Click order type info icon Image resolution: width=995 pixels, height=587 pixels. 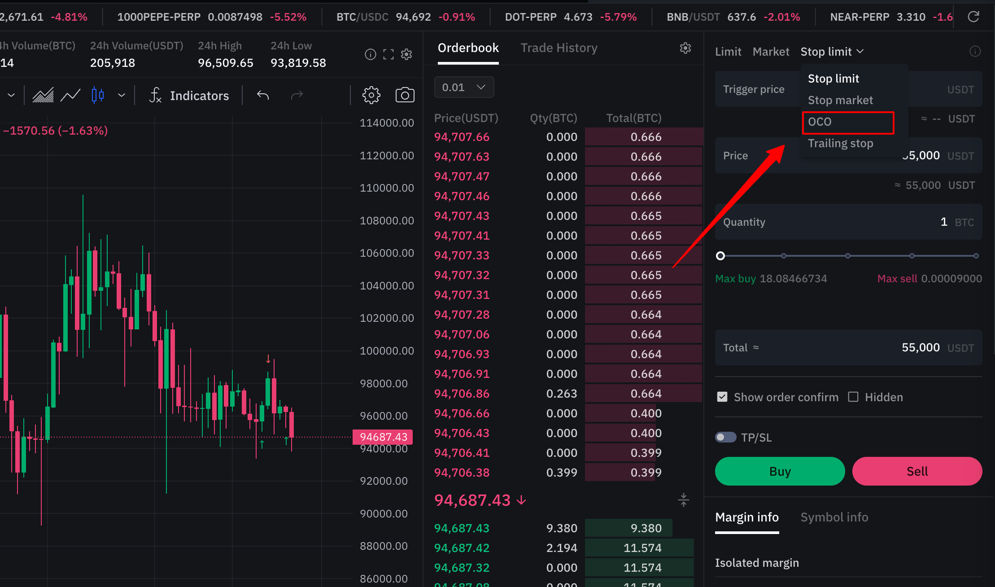pos(975,51)
